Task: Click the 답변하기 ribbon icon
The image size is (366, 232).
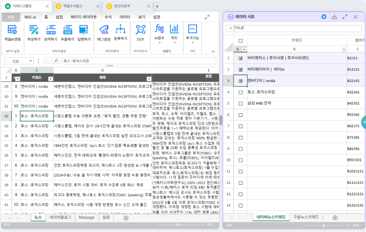Action: coord(84,33)
